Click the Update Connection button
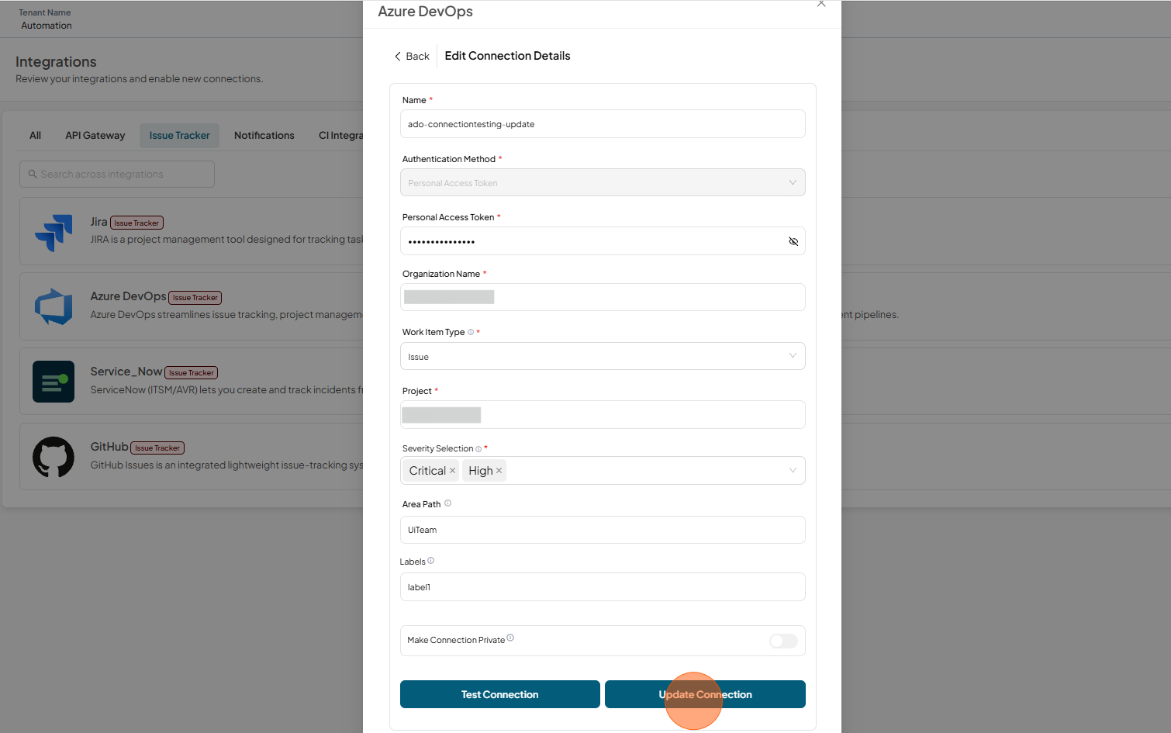The width and height of the screenshot is (1171, 733). (705, 694)
